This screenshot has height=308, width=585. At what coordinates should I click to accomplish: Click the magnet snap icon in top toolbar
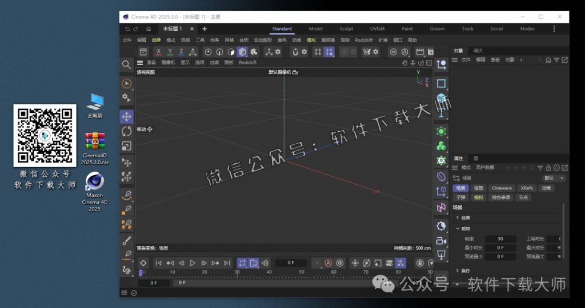click(295, 52)
